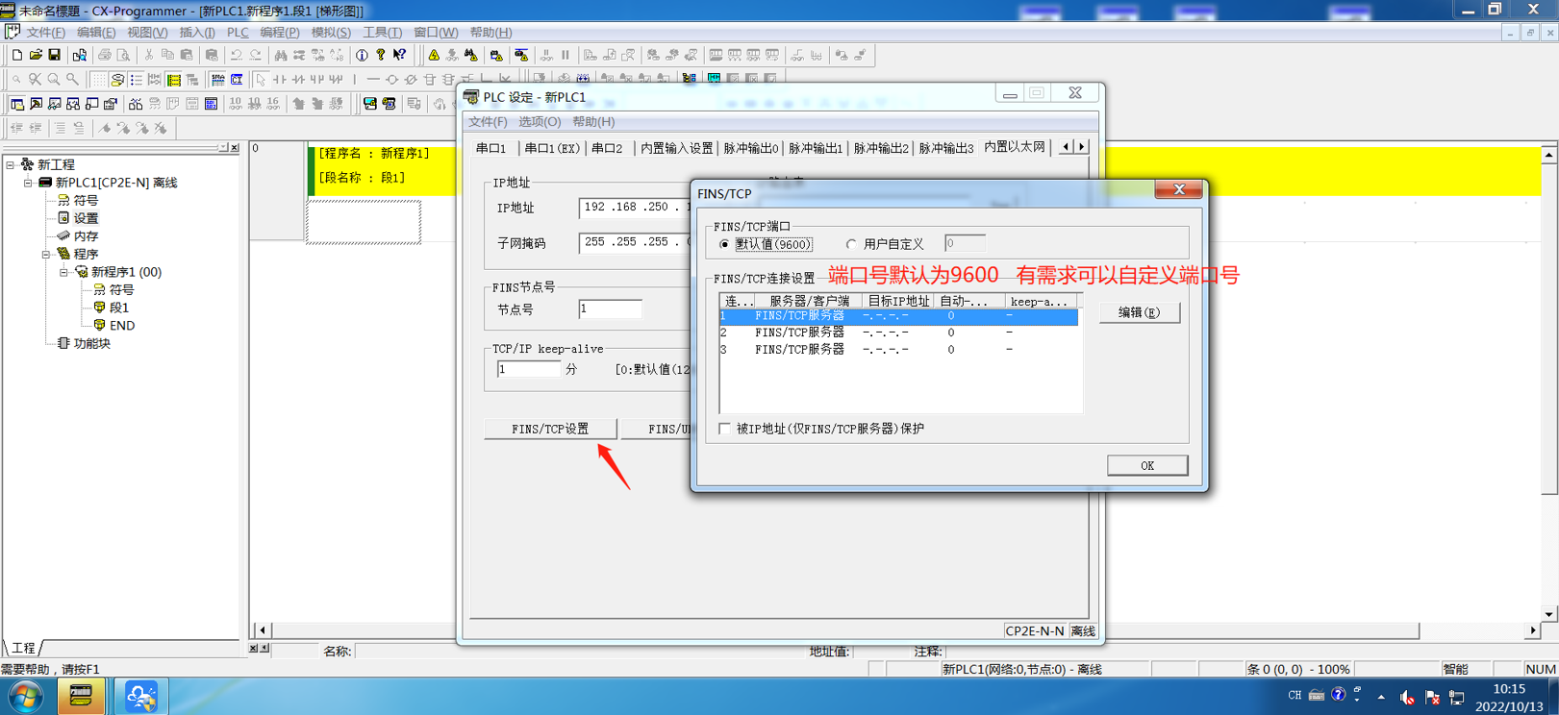This screenshot has width=1559, height=715.
Task: Click the About info circle icon
Action: coord(363,56)
